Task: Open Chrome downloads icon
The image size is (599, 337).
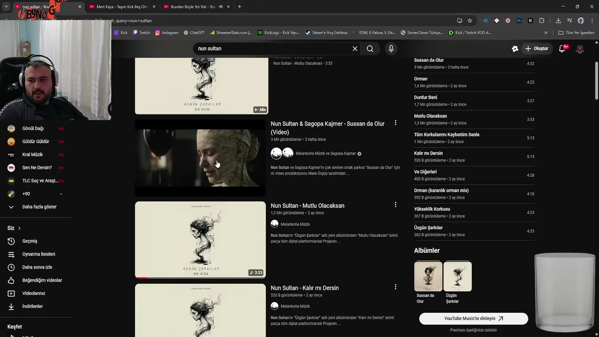Action: [558, 21]
